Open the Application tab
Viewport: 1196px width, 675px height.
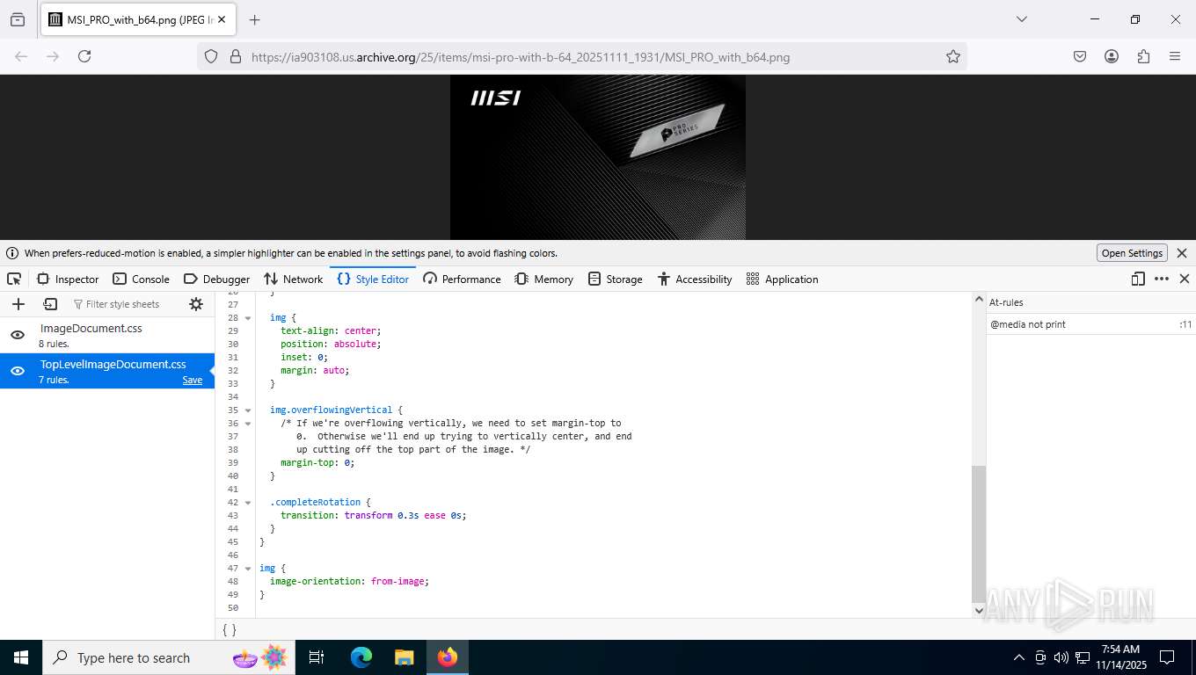pyautogui.click(x=783, y=279)
